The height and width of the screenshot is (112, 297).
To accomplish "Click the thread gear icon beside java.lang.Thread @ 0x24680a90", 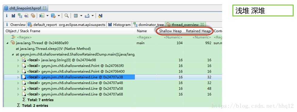I will [13, 43].
